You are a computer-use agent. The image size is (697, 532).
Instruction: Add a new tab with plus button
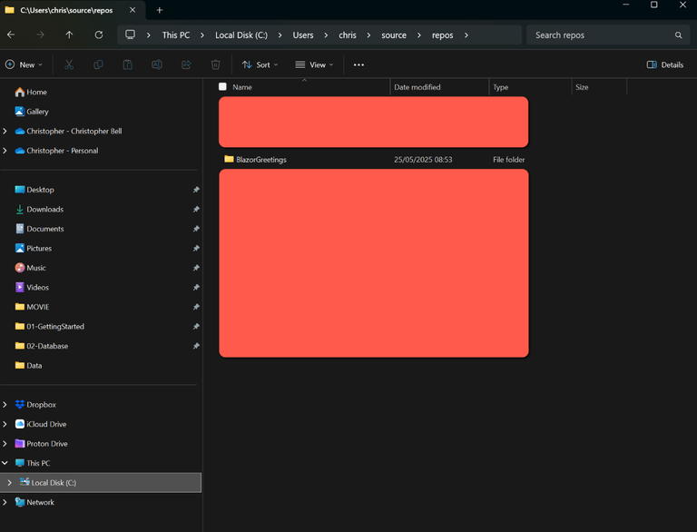coord(160,10)
